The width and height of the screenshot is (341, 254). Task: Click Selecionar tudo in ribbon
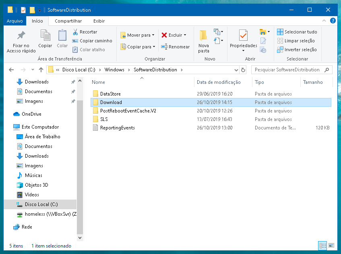point(297,32)
